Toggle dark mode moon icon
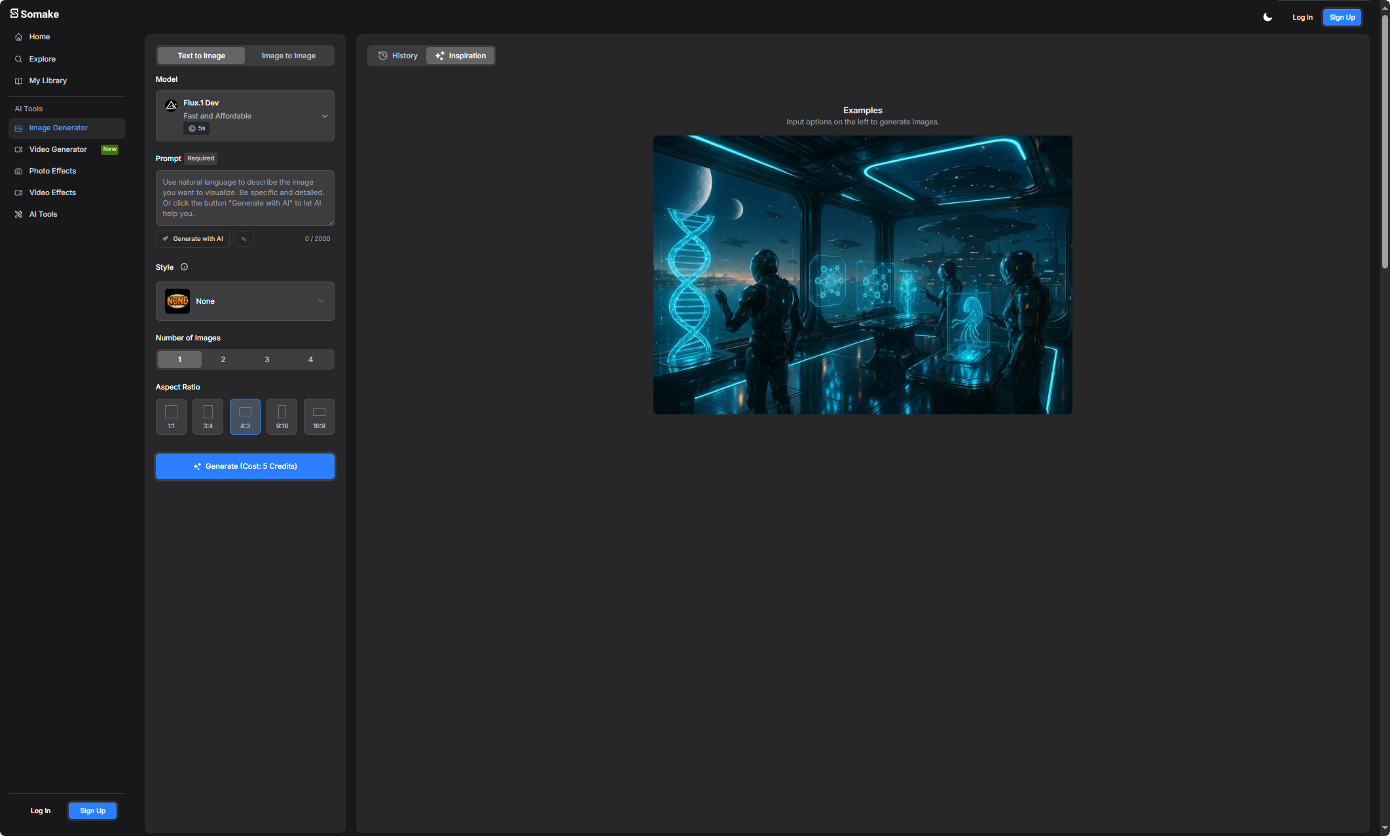 pos(1268,17)
